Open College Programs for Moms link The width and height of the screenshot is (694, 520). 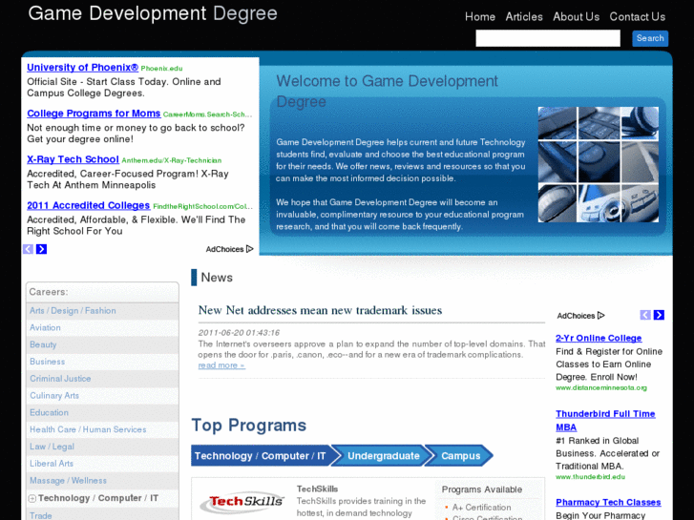[x=94, y=114]
